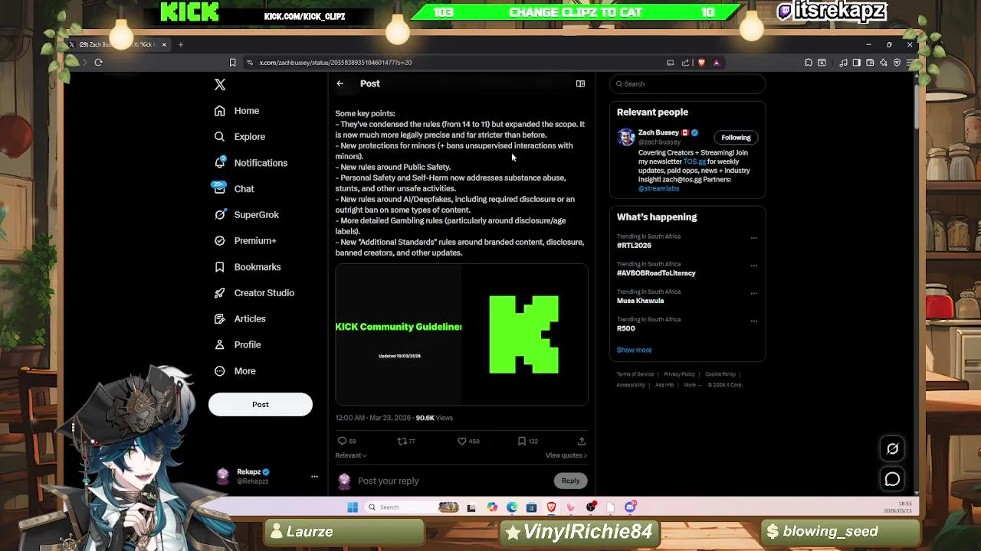Click Show more under What's happening
981x551 pixels.
coord(634,350)
